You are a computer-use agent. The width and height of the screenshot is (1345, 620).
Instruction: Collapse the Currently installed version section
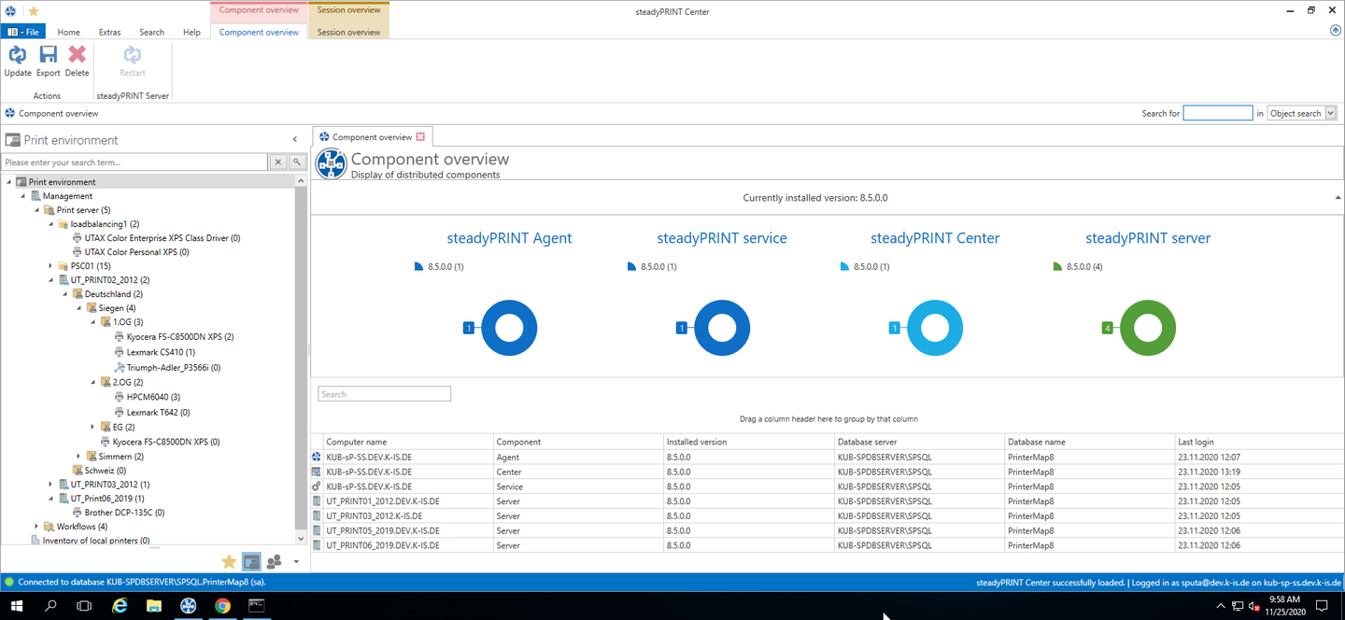click(x=1337, y=198)
